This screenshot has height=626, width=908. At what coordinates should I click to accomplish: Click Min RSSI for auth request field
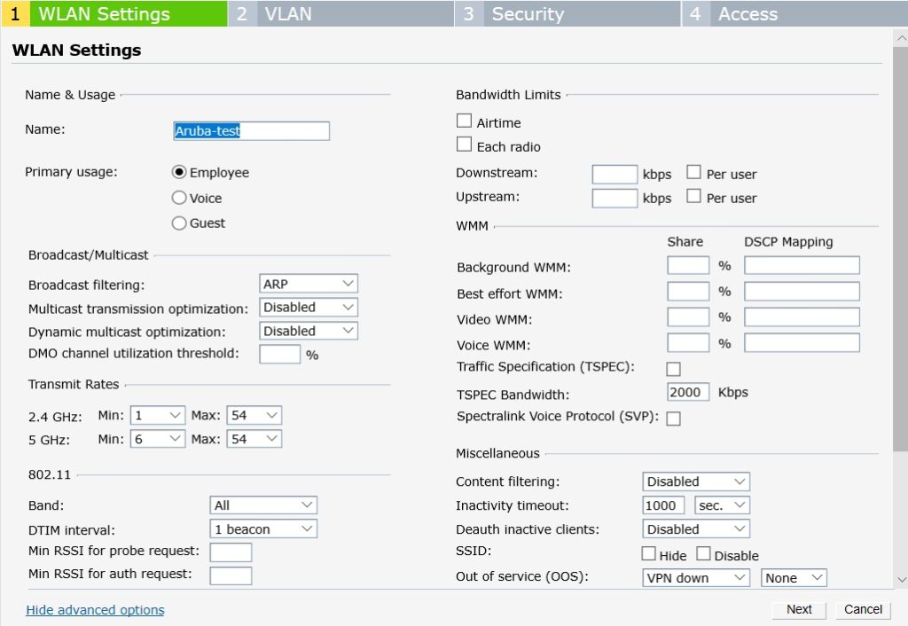(231, 575)
